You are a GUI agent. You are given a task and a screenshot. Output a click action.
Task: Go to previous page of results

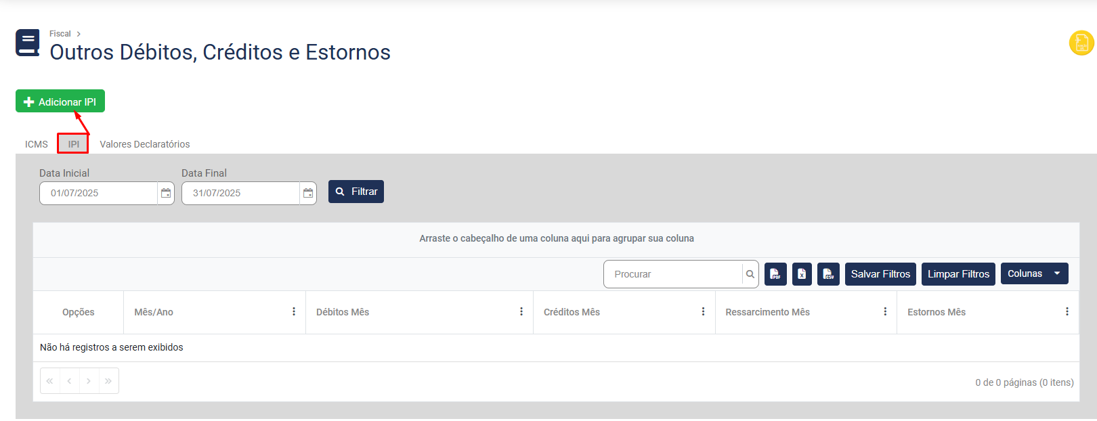(70, 381)
